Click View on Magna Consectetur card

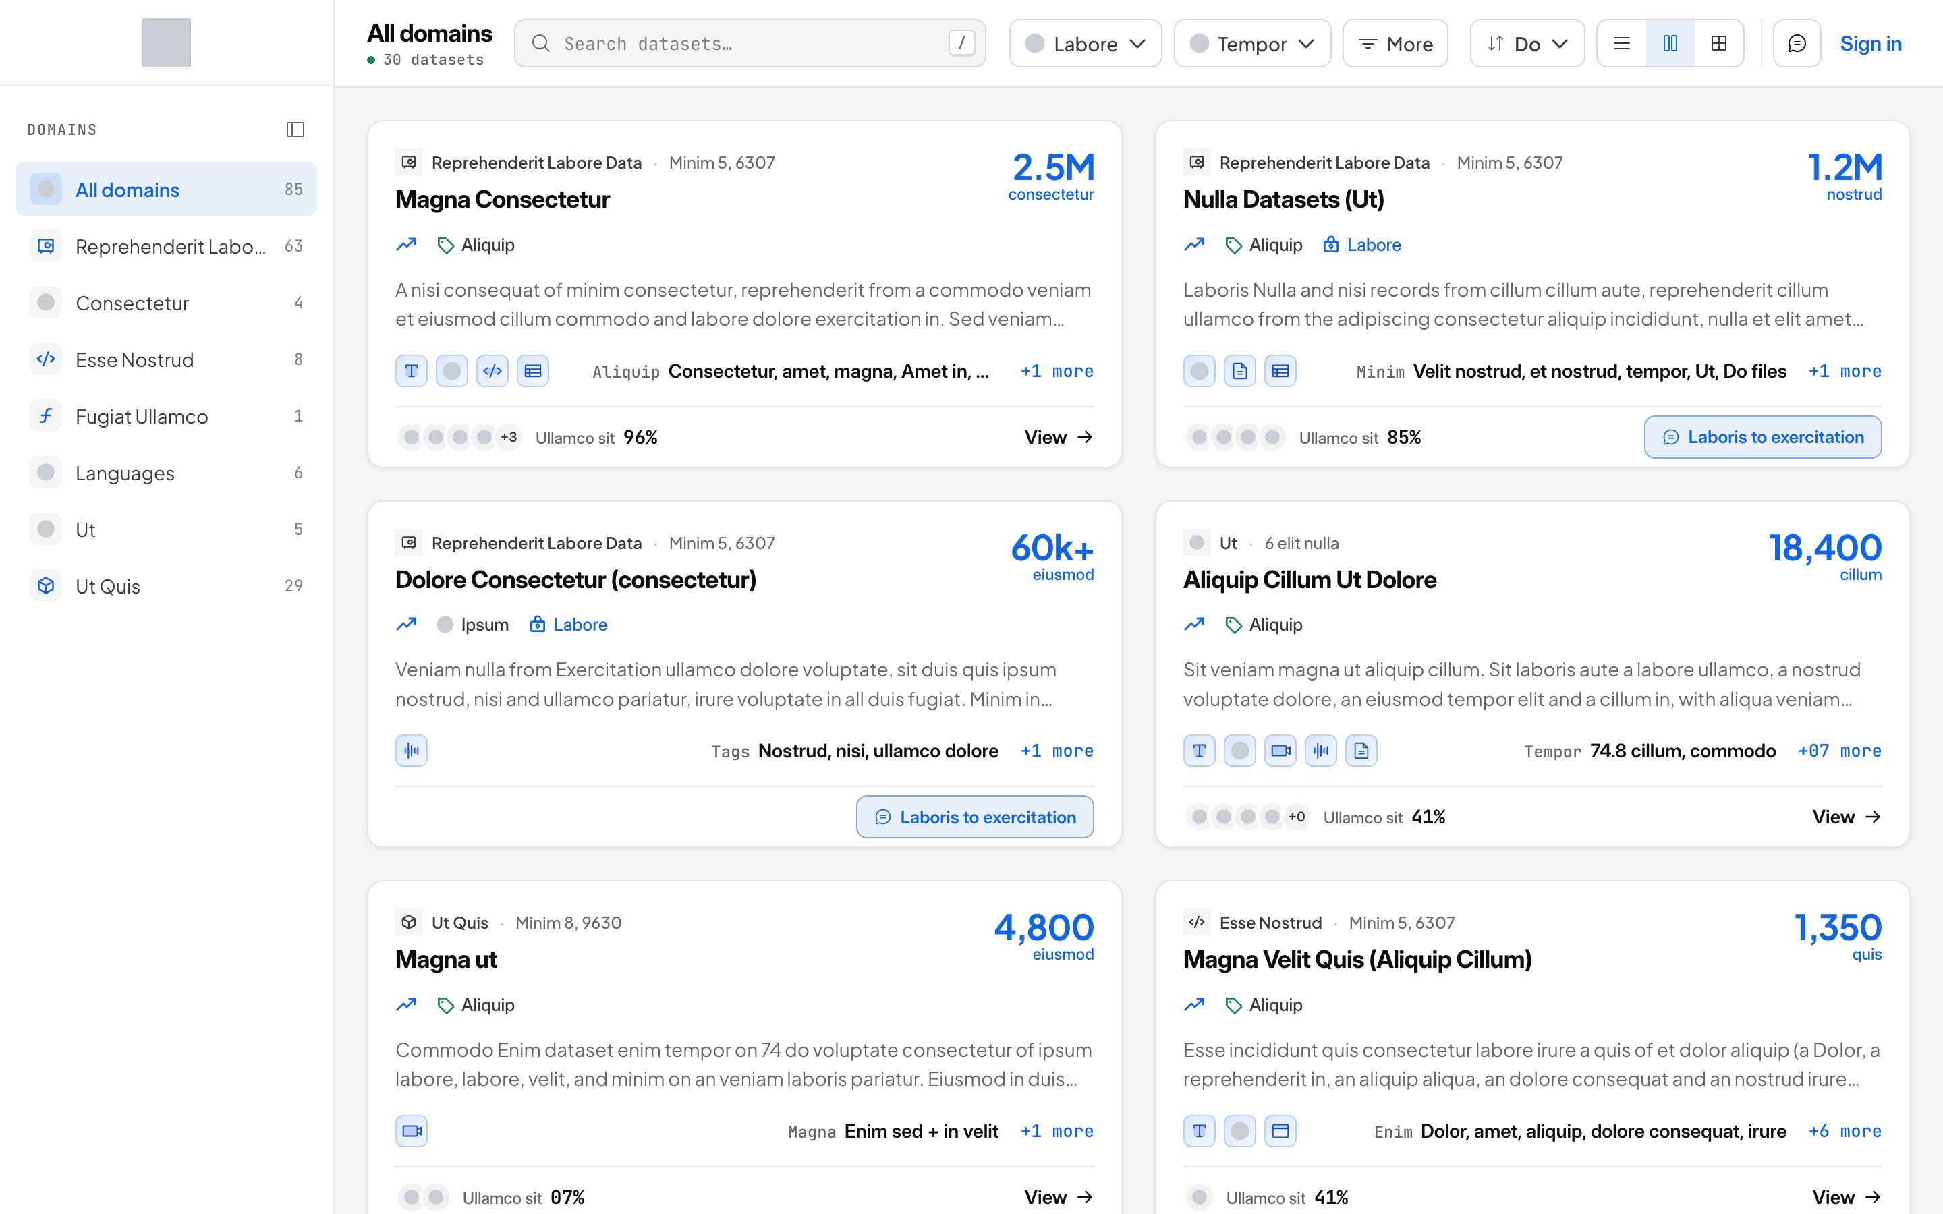[1059, 437]
